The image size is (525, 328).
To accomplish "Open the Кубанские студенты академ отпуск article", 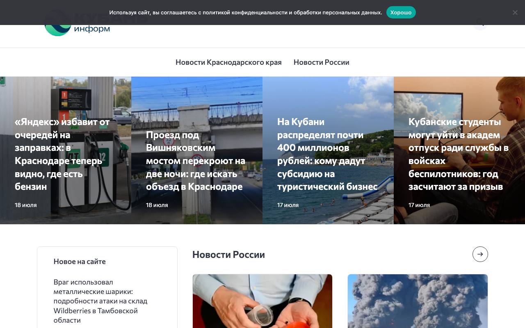I will point(459,154).
